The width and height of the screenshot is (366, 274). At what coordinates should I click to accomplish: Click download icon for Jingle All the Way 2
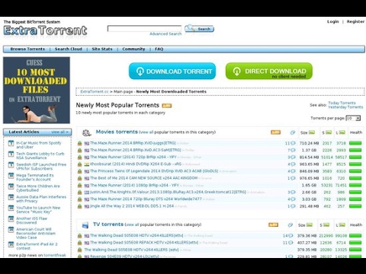(x=79, y=206)
